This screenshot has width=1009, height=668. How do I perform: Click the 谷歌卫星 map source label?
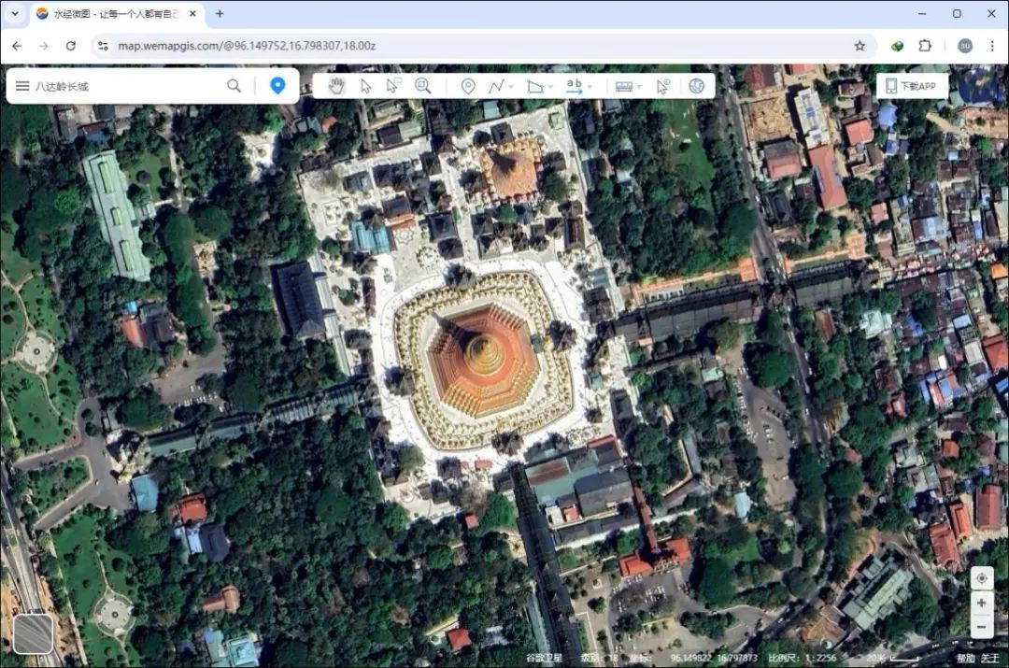coord(544,659)
